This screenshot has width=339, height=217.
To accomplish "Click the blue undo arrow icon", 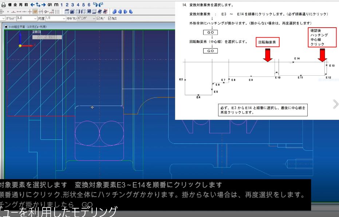I will pyautogui.click(x=95, y=4).
